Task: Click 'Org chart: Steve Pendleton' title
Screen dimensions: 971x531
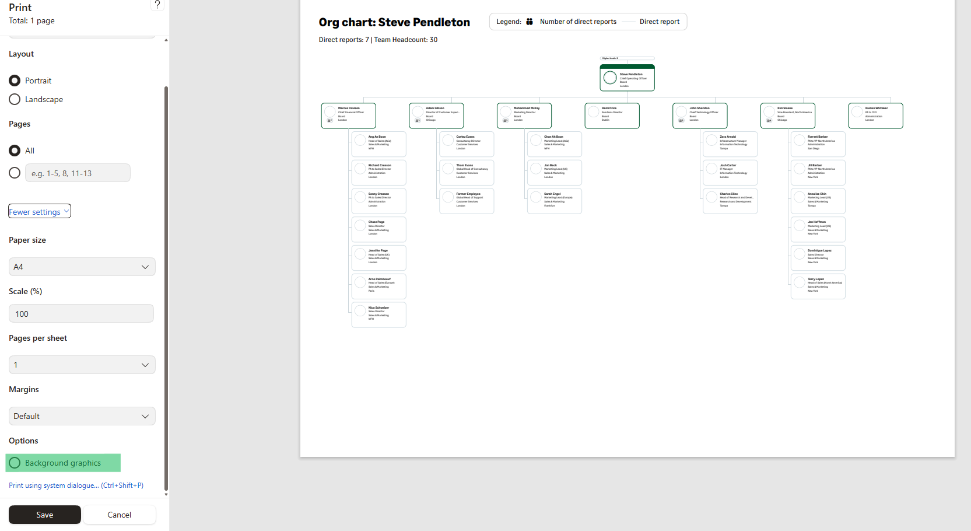Action: point(394,22)
